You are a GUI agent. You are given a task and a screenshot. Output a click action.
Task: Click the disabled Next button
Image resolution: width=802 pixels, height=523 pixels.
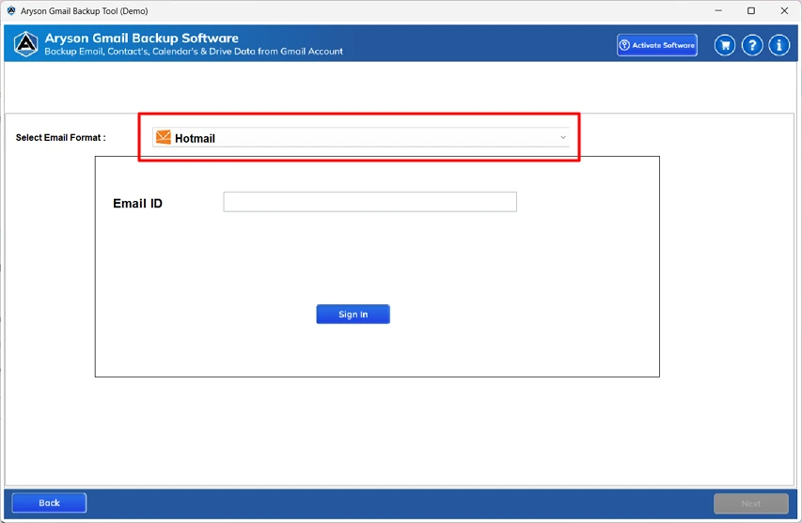[751, 503]
